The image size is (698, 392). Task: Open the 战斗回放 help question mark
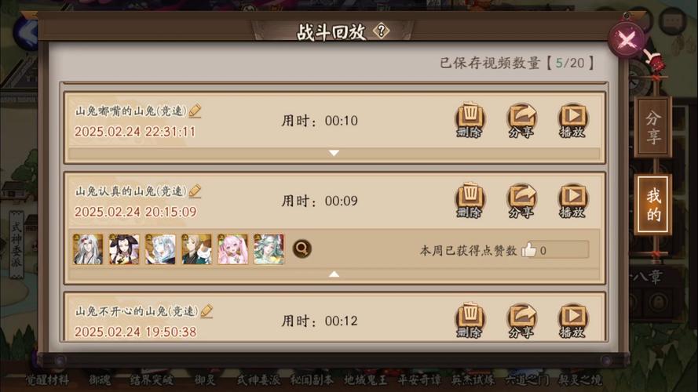(381, 31)
